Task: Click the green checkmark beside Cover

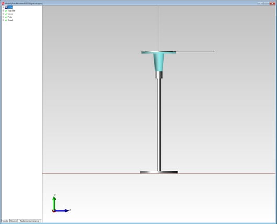Action: pos(6,14)
